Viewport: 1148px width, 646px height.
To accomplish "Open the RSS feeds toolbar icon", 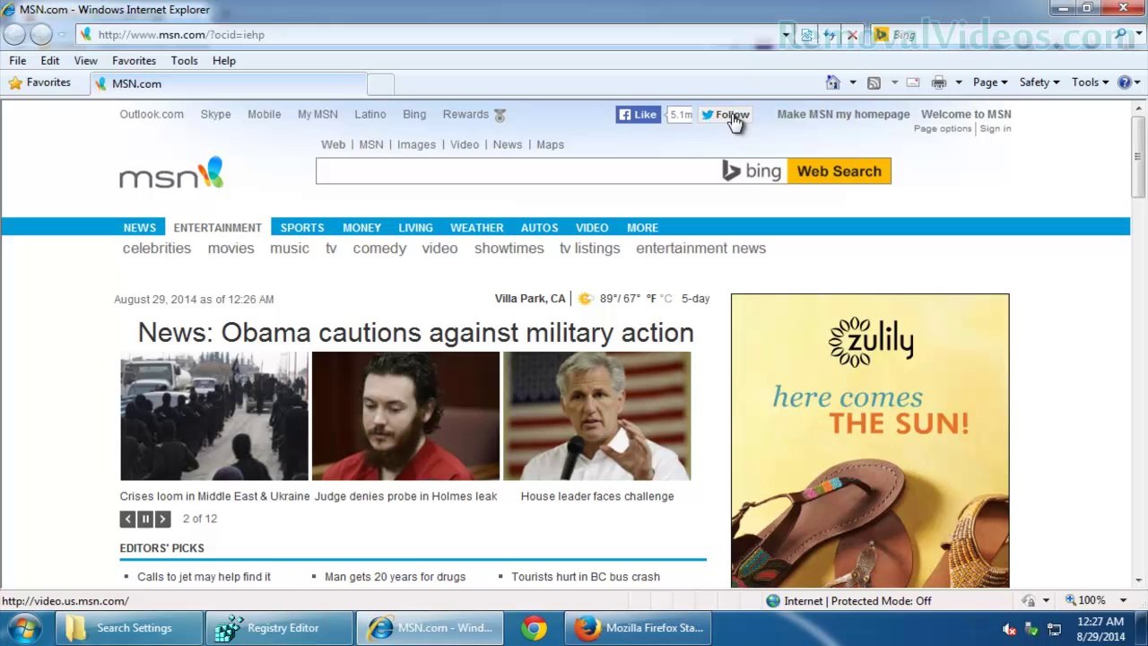I will point(874,83).
